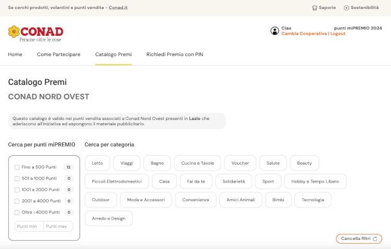The width and height of the screenshot is (391, 249).
Task: Select the Solidarietà category
Action: (x=234, y=181)
